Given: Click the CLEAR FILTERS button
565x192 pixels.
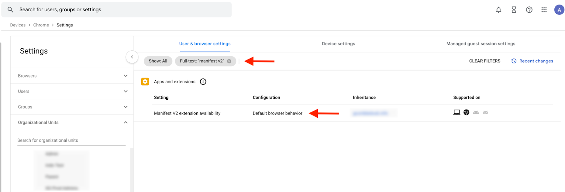Looking at the screenshot, I should point(484,61).
